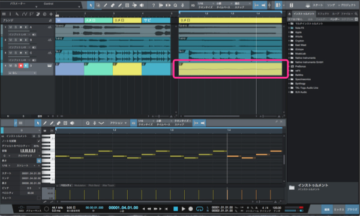Expand the Native Instruments GmbH folder
Viewport: 360px width, 216px height.
point(289,62)
